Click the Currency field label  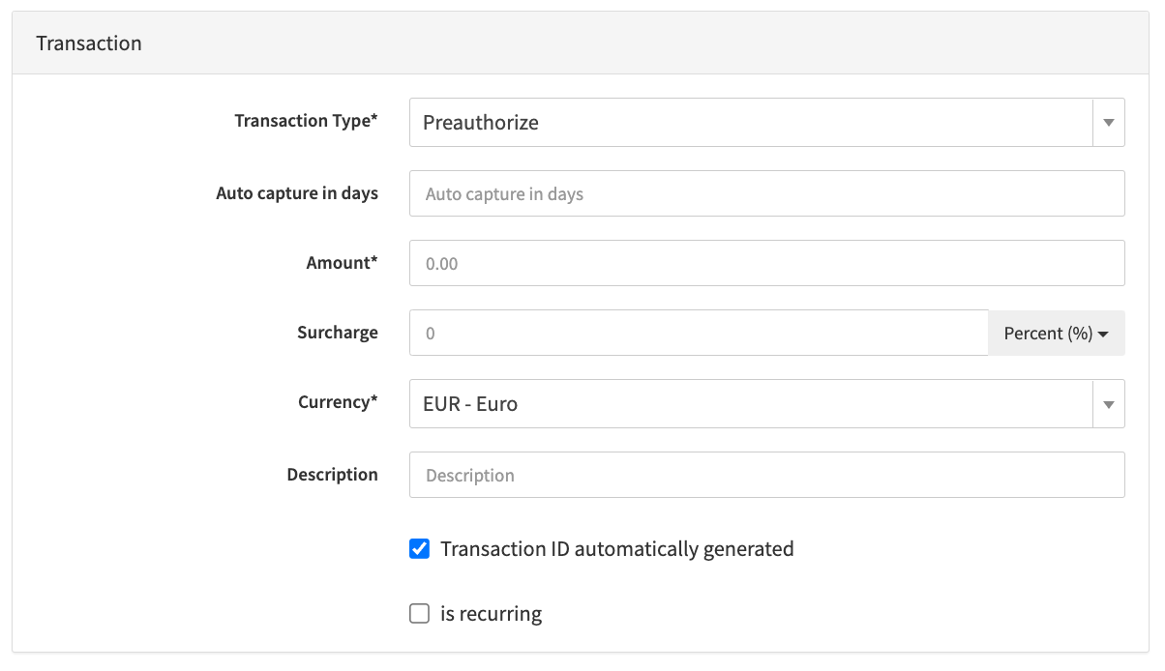click(338, 402)
